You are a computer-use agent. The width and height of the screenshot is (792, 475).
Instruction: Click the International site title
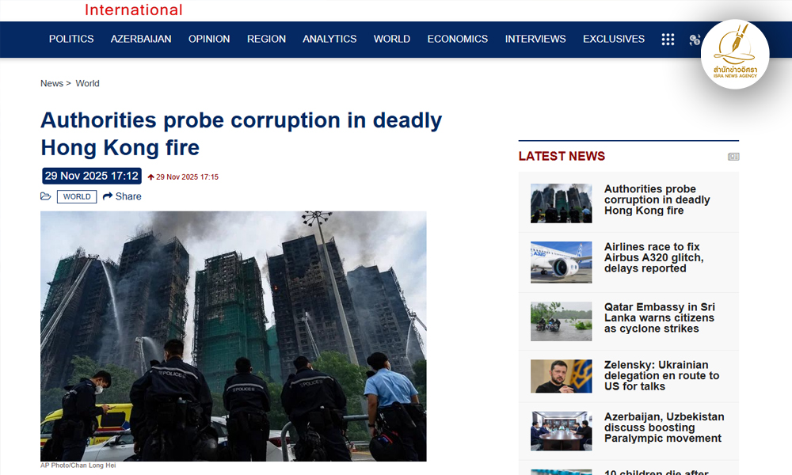click(133, 9)
